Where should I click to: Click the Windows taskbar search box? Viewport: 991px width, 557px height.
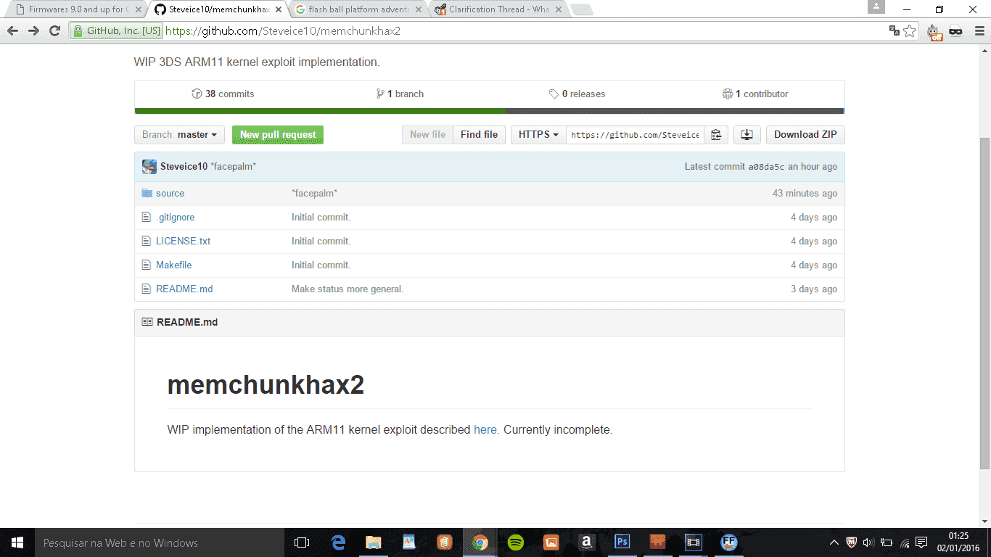160,542
